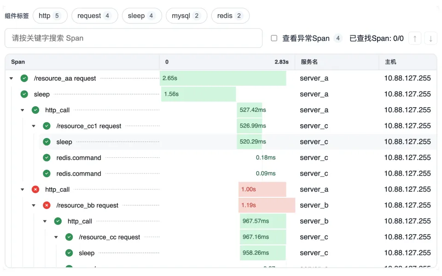Filter by the sleep component tag

(x=142, y=16)
